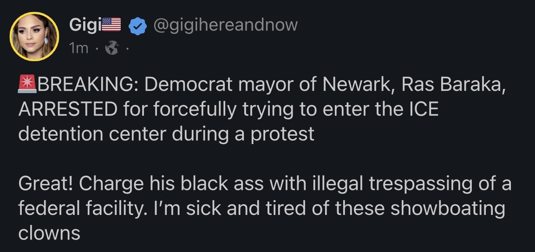Image resolution: width=535 pixels, height=252 pixels.
Task: Click the red siren emoji
Action: [x=27, y=86]
